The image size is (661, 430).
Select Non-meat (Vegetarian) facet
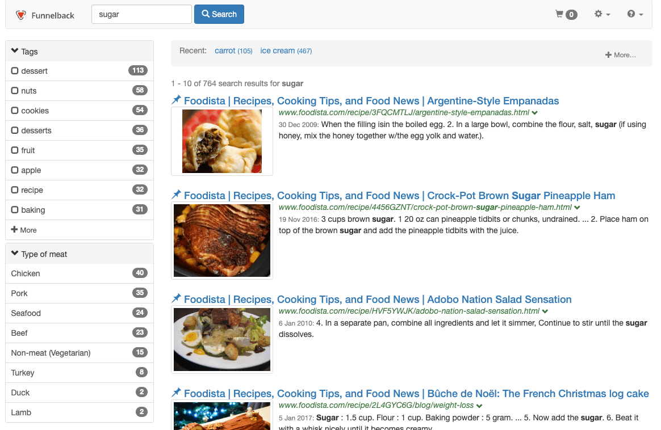click(51, 353)
